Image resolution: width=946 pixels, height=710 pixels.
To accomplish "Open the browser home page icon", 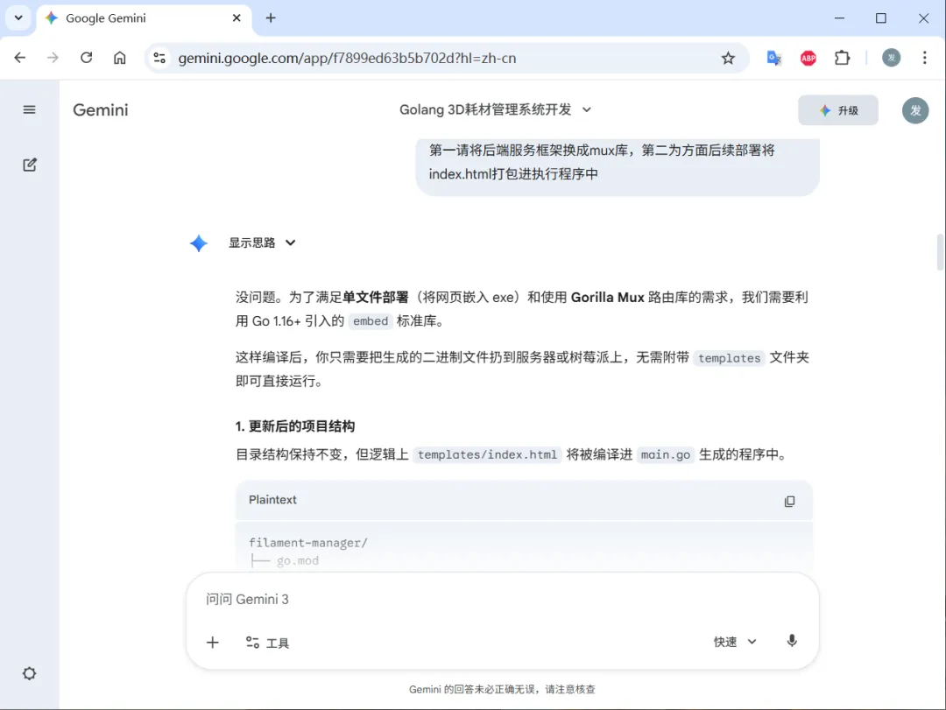I will [120, 58].
